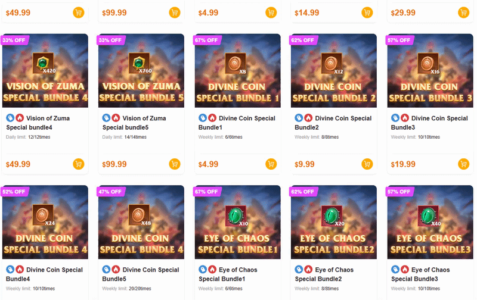Add Divine Coin Special Bundle1 to cart
The height and width of the screenshot is (300, 477).
(271, 164)
